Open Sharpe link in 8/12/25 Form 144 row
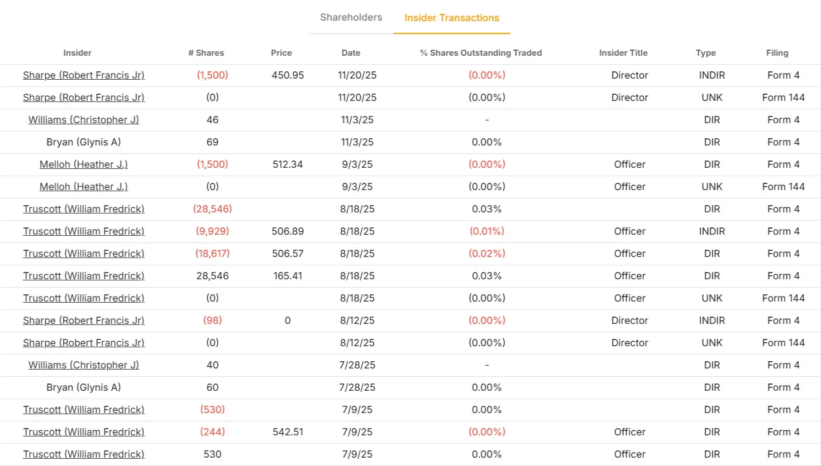 pyautogui.click(x=83, y=343)
